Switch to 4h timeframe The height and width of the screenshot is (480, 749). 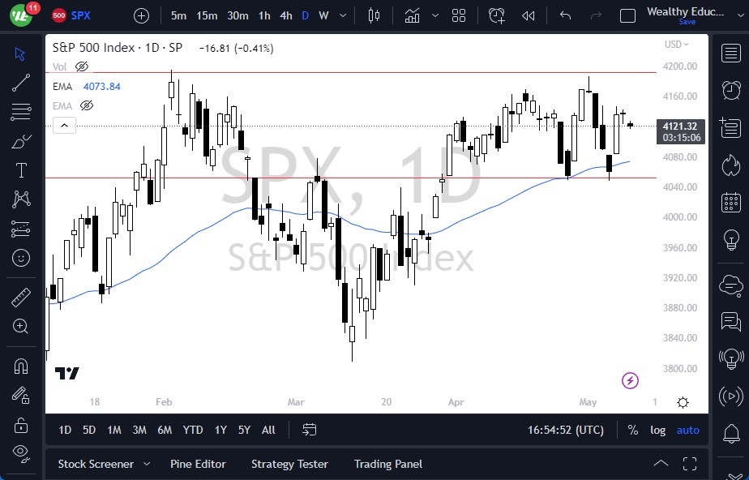285,15
